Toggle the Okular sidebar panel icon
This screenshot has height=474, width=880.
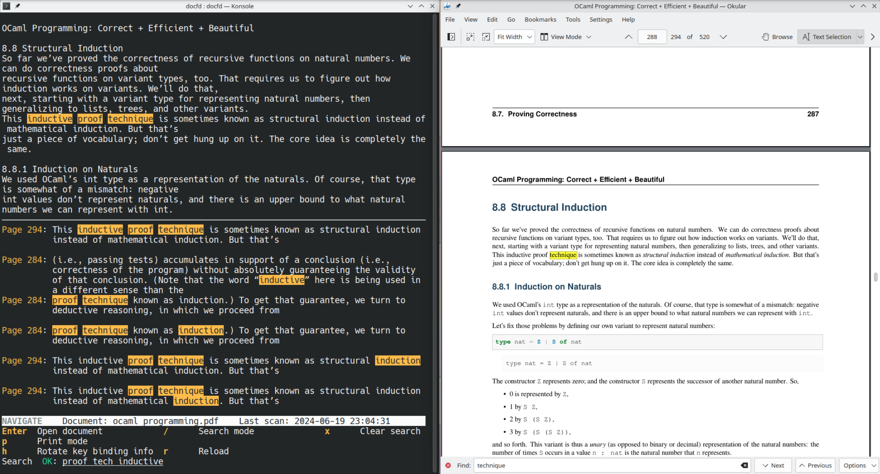(451, 37)
